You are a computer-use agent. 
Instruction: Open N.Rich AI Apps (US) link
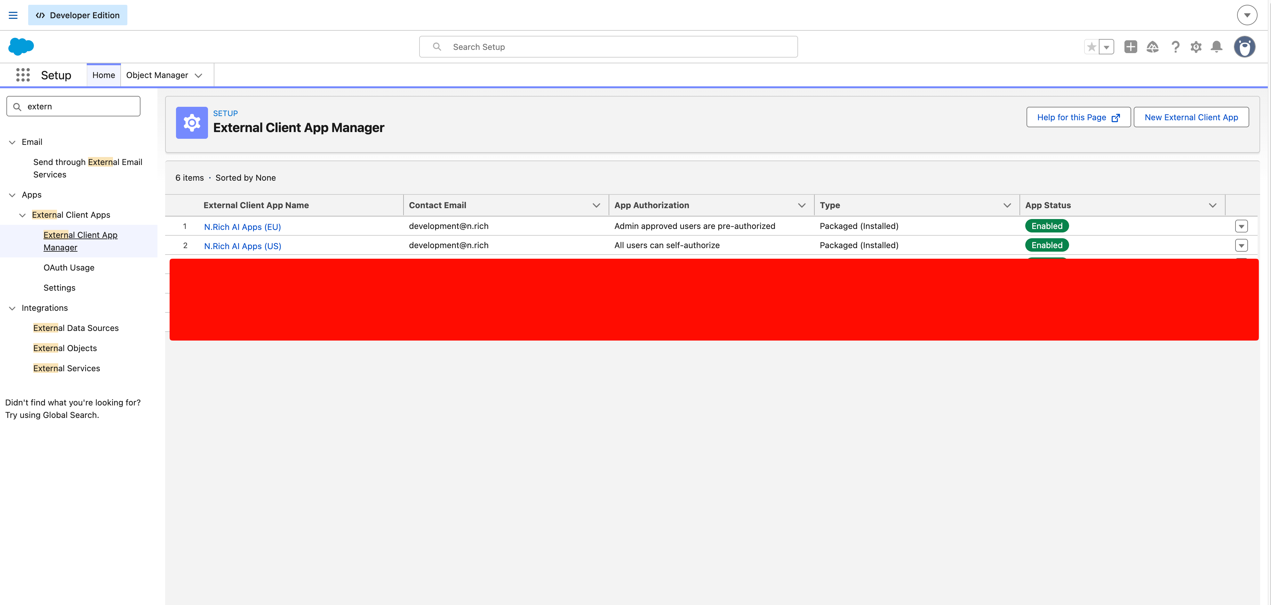243,246
